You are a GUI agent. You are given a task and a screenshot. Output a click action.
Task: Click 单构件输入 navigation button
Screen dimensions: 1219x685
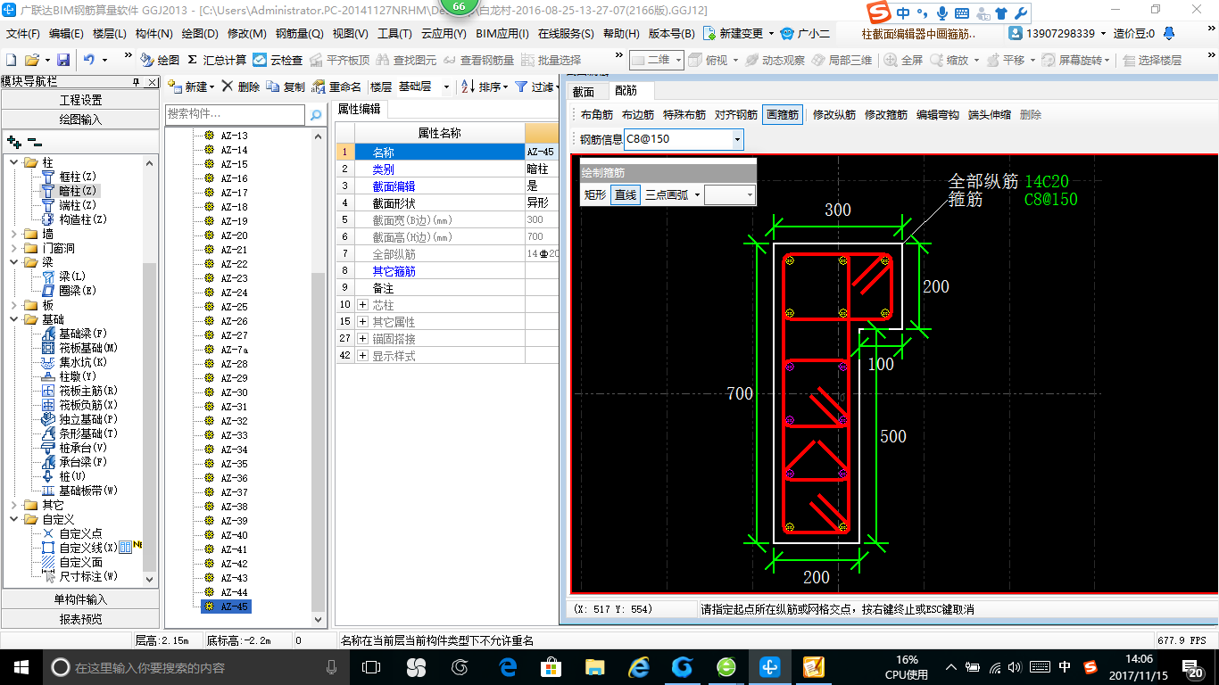click(80, 599)
